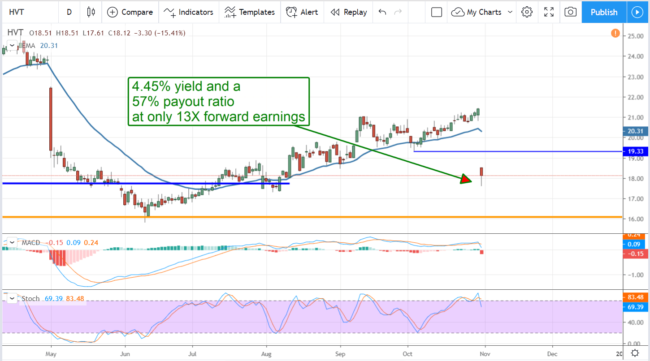Collapse the Stoch indicator pane
650x361 pixels.
[12, 298]
